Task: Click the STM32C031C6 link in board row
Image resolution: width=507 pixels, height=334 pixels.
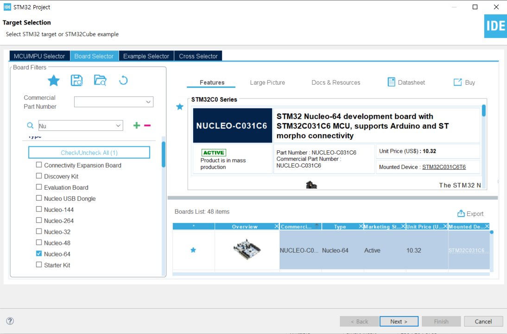Action: (x=469, y=250)
